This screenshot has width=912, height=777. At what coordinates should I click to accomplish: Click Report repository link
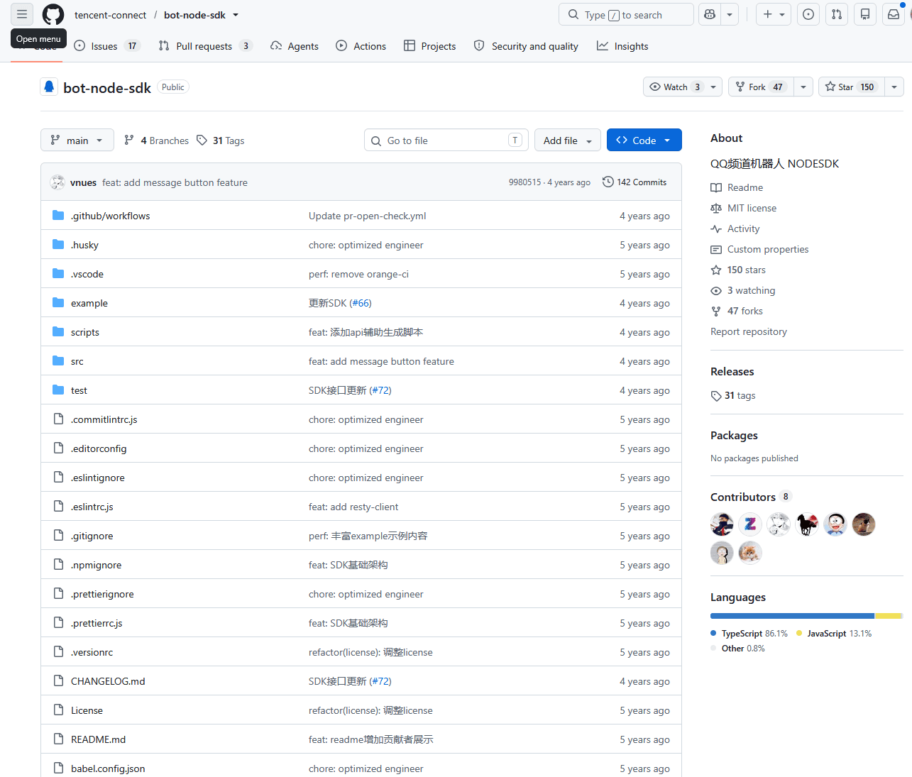pyautogui.click(x=749, y=331)
